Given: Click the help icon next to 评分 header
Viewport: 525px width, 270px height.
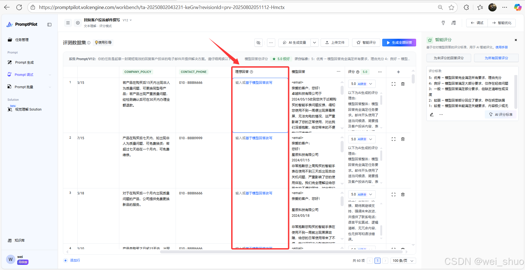Looking at the screenshot, I should (x=358, y=72).
